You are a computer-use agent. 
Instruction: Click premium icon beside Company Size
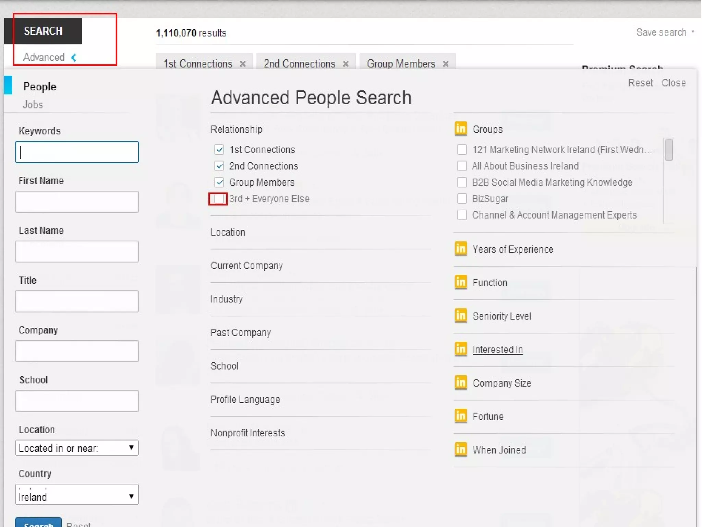click(461, 383)
